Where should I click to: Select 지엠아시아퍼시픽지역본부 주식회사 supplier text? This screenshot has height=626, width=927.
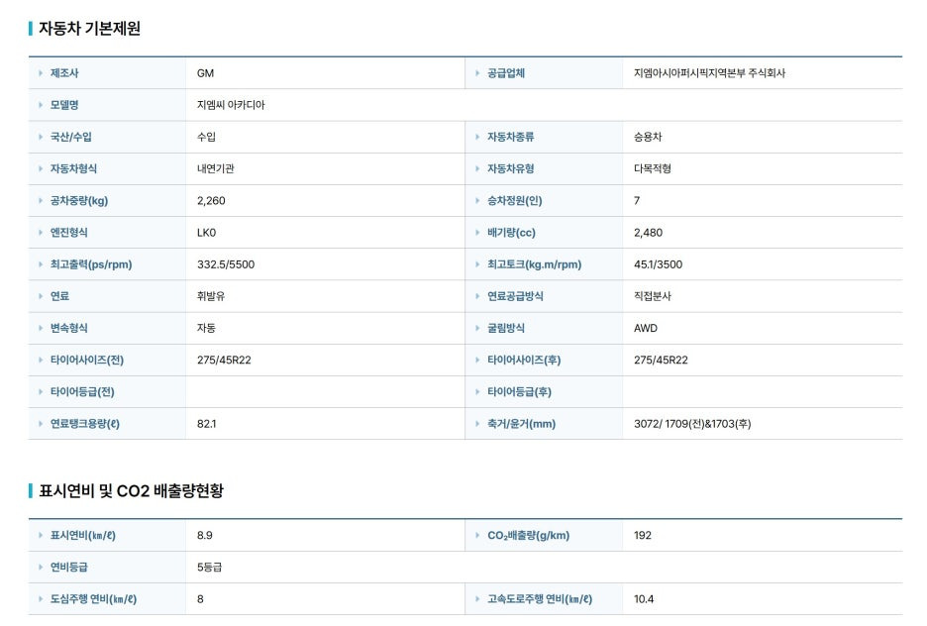[709, 73]
